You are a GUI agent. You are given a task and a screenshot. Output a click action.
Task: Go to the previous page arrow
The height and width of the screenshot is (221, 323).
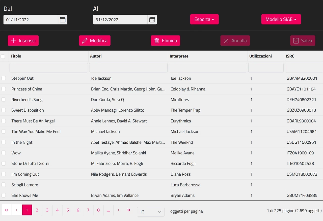point(17,210)
